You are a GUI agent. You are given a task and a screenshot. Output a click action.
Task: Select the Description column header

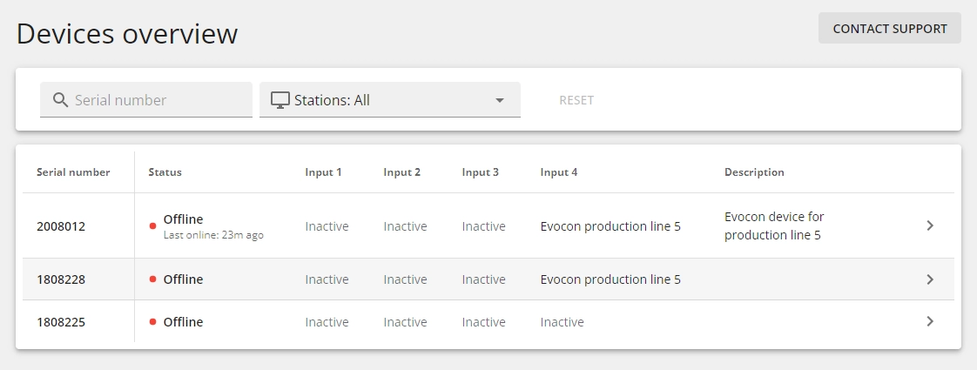coord(754,172)
